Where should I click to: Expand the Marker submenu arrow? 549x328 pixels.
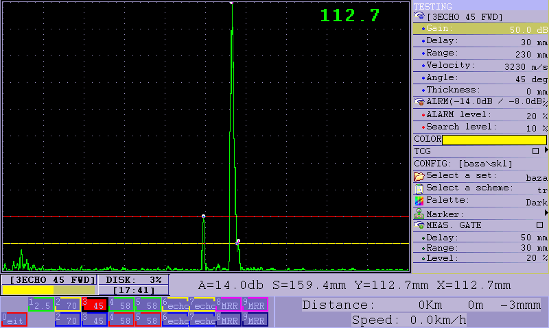(546, 214)
